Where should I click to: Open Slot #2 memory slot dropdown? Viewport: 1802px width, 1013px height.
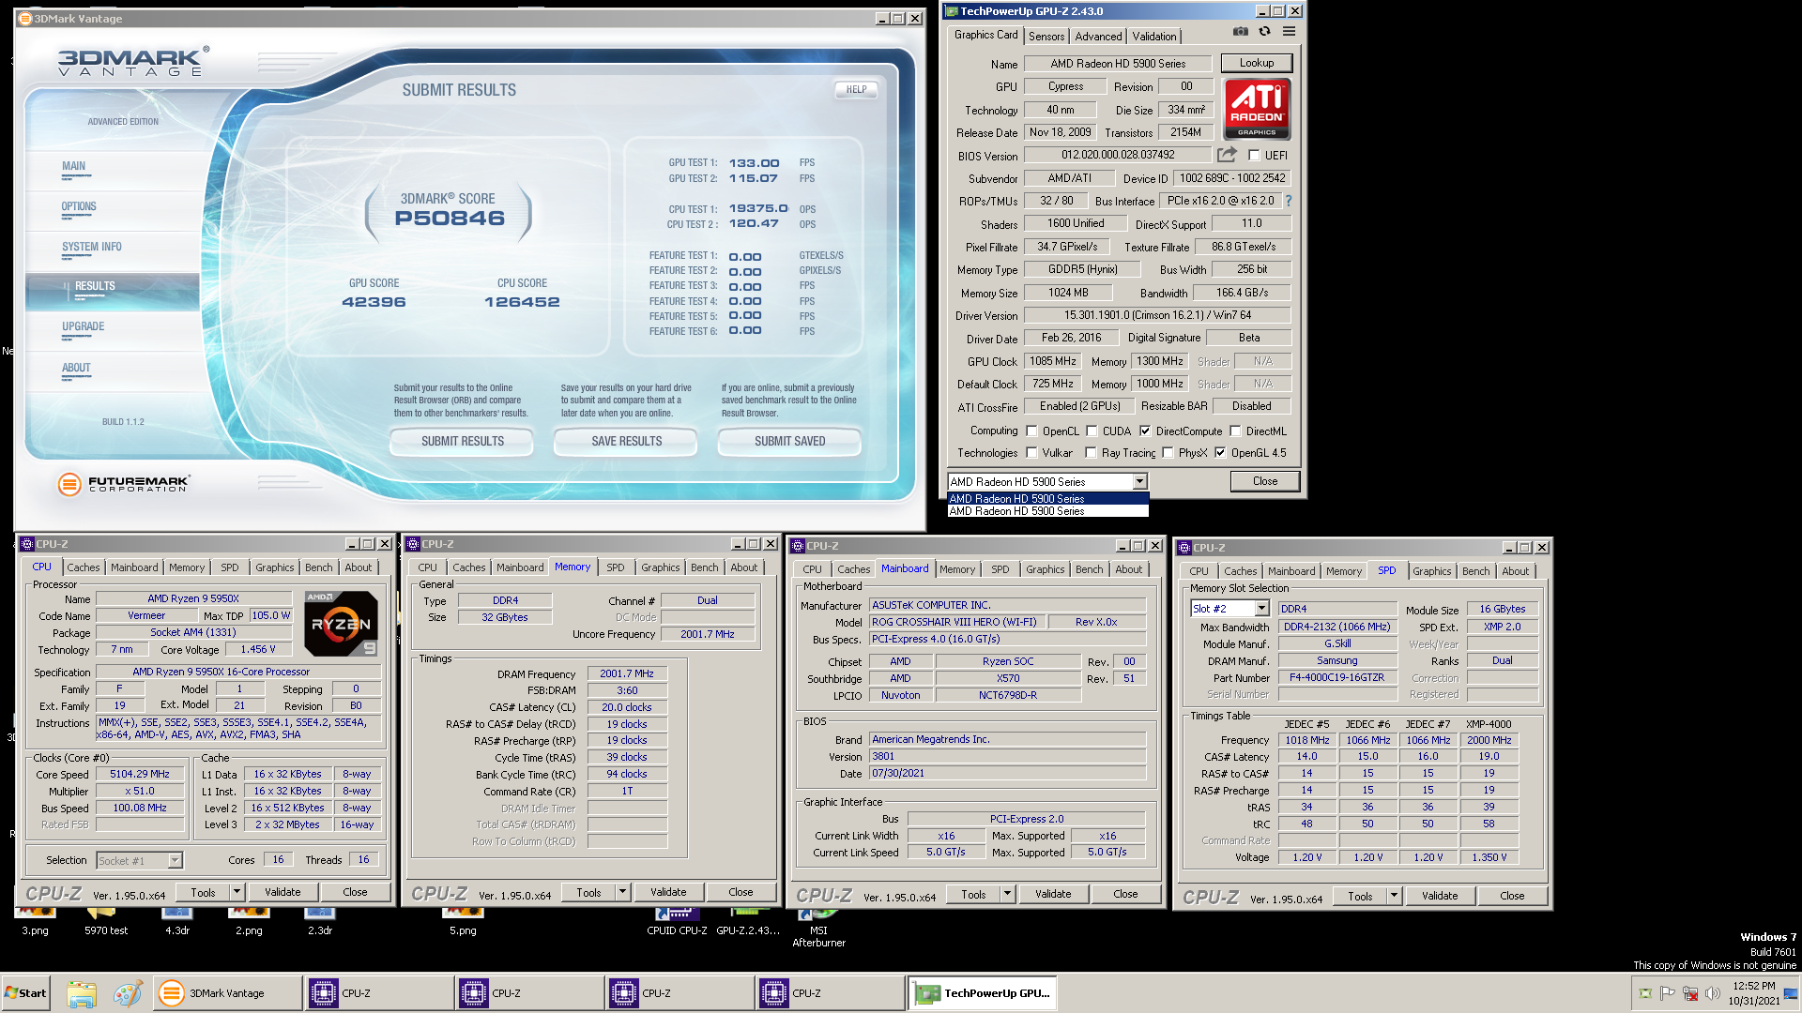tap(1261, 609)
